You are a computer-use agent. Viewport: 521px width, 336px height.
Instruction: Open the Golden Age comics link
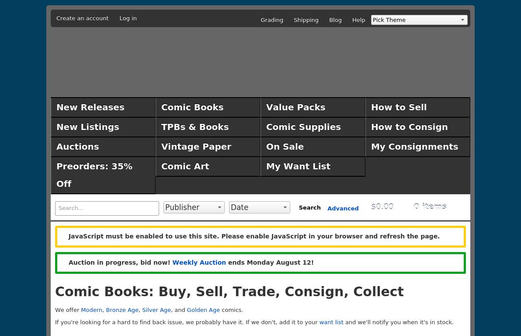[x=203, y=310]
